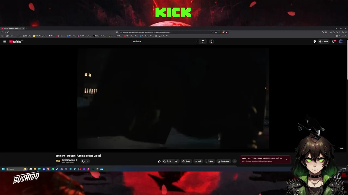Expand the Next up mix panel
Image resolution: width=348 pixels, height=195 pixels.
(287, 160)
